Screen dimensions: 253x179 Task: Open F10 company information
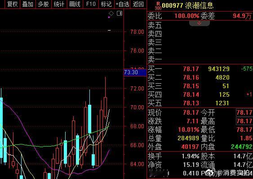click(91, 4)
